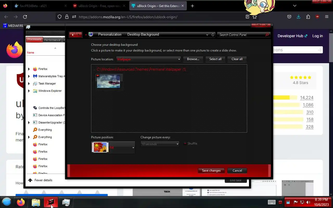Screen dimensions: 333x208
Task: Open address bar history dropdown in Control Panel
Action: (207, 35)
